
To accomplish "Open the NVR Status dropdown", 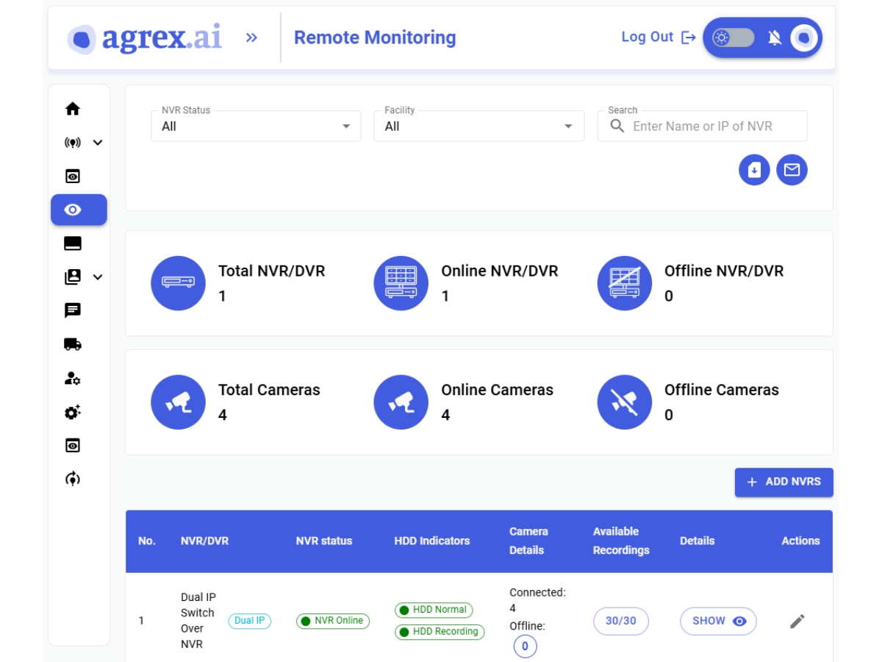I will pos(256,126).
